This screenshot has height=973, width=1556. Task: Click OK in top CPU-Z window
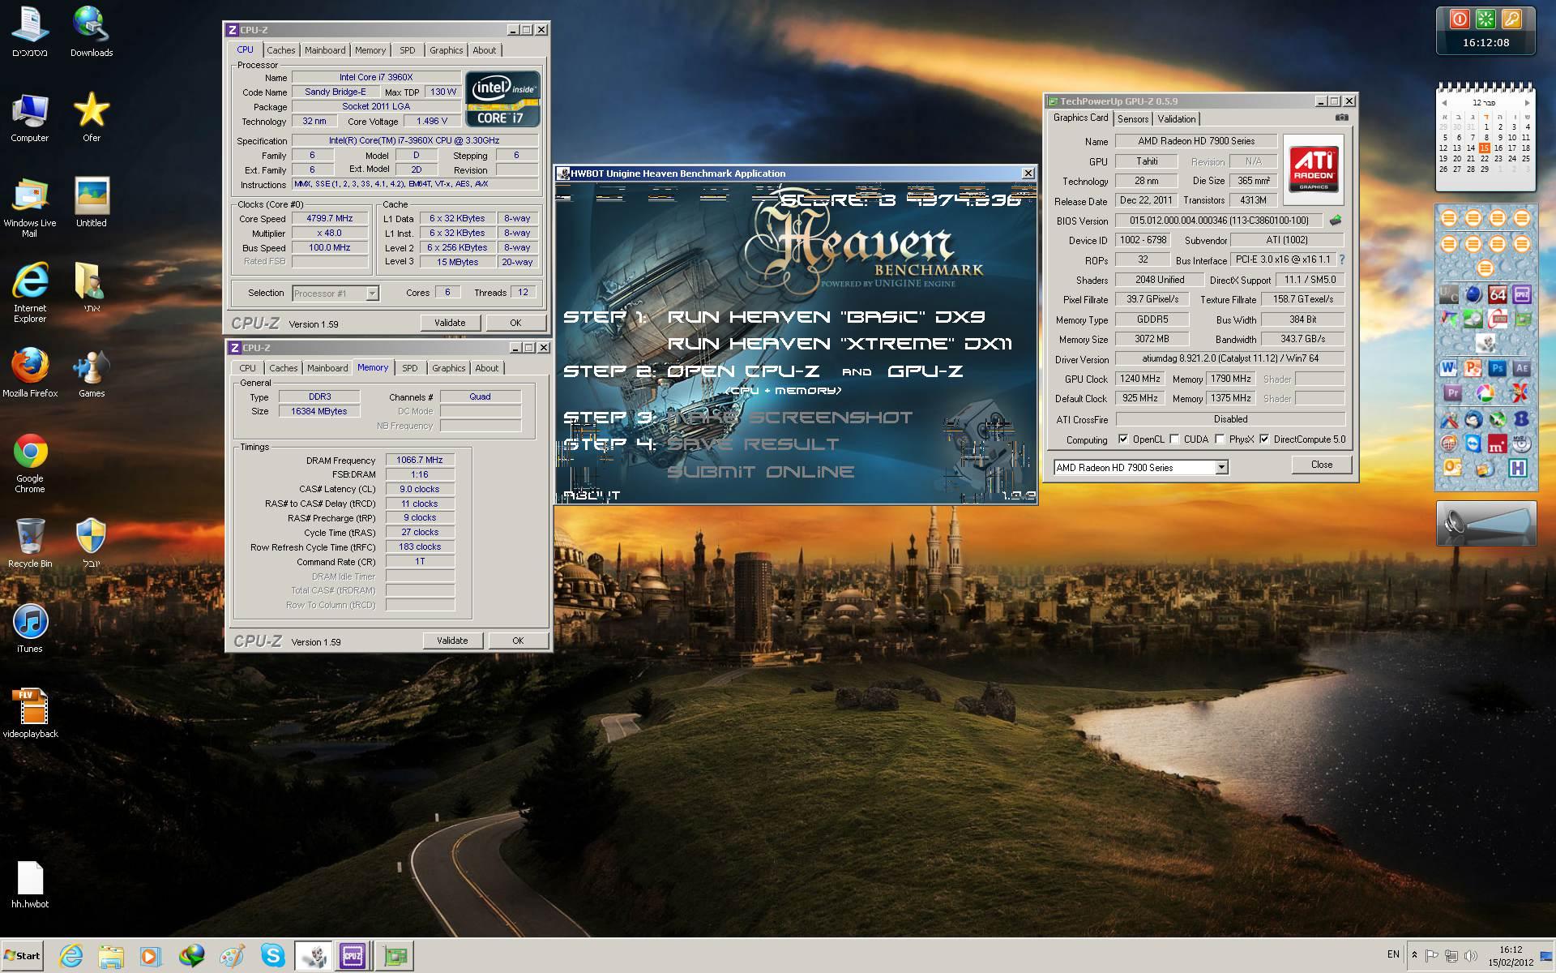tap(515, 323)
